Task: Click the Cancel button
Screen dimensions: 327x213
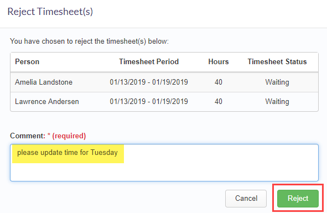Action: [246, 198]
